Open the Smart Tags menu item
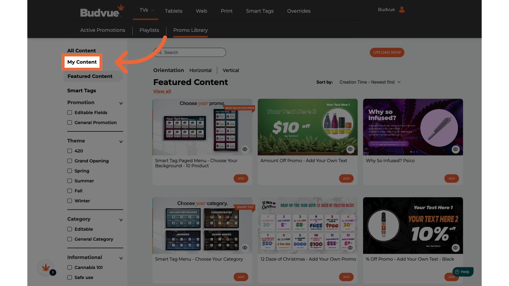The height and width of the screenshot is (286, 509). pos(260,11)
